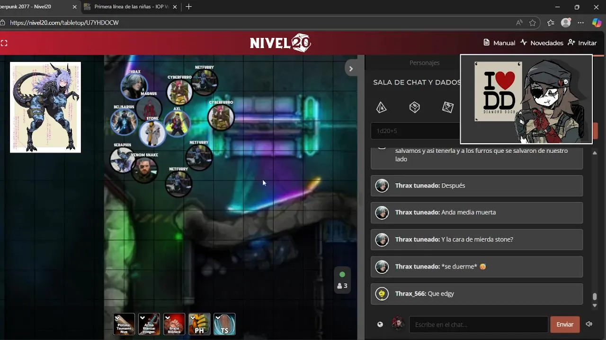This screenshot has width=606, height=340.
Task: Expand chevron on Arma Blanca Stinger slot
Action: pos(143,318)
